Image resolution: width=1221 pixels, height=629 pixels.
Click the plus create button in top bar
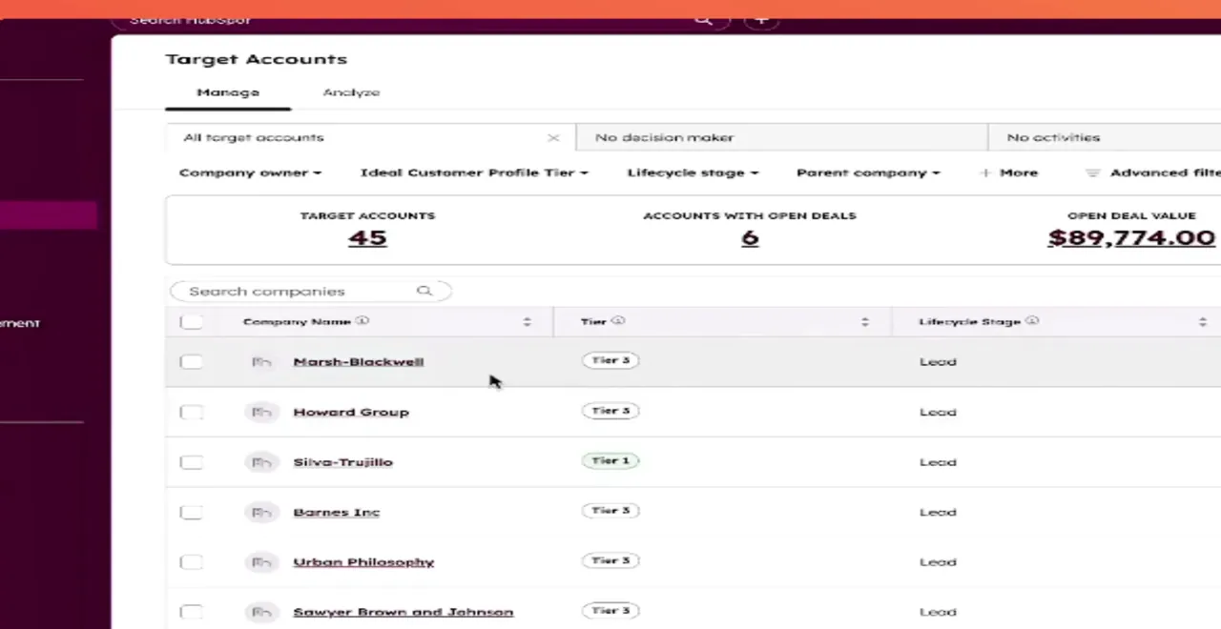click(x=761, y=20)
